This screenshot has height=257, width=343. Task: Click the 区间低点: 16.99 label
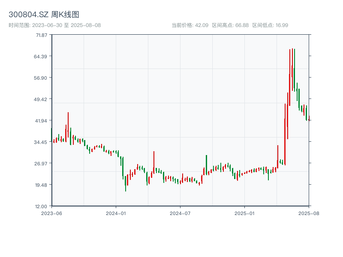(270, 25)
